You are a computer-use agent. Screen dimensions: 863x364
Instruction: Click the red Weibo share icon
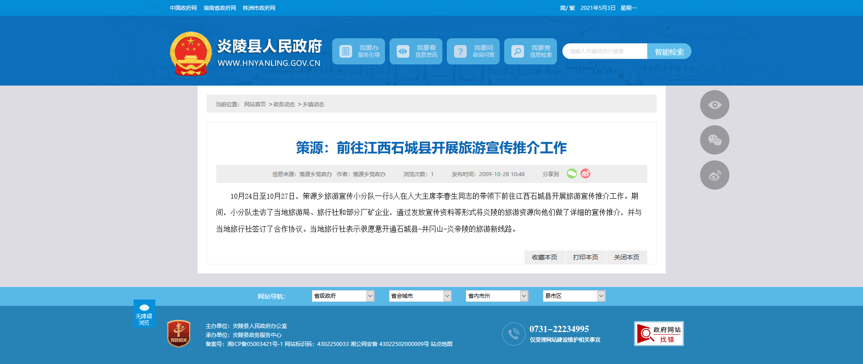pos(585,174)
